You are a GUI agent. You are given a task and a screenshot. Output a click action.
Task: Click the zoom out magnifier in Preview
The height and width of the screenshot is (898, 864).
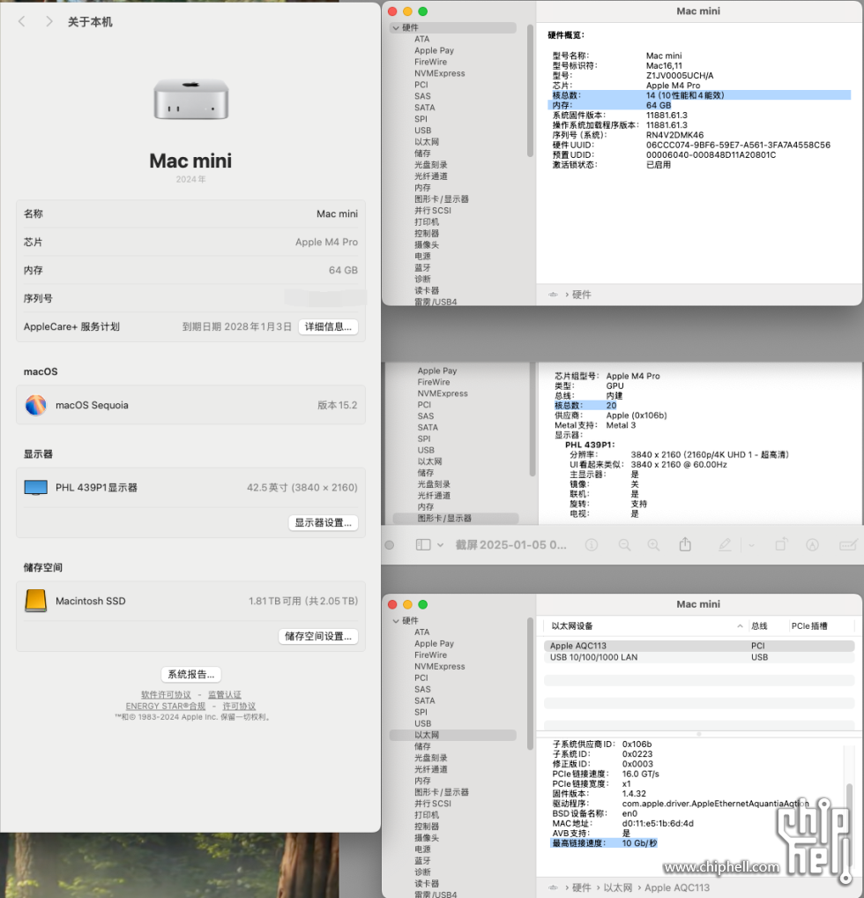pyautogui.click(x=625, y=544)
